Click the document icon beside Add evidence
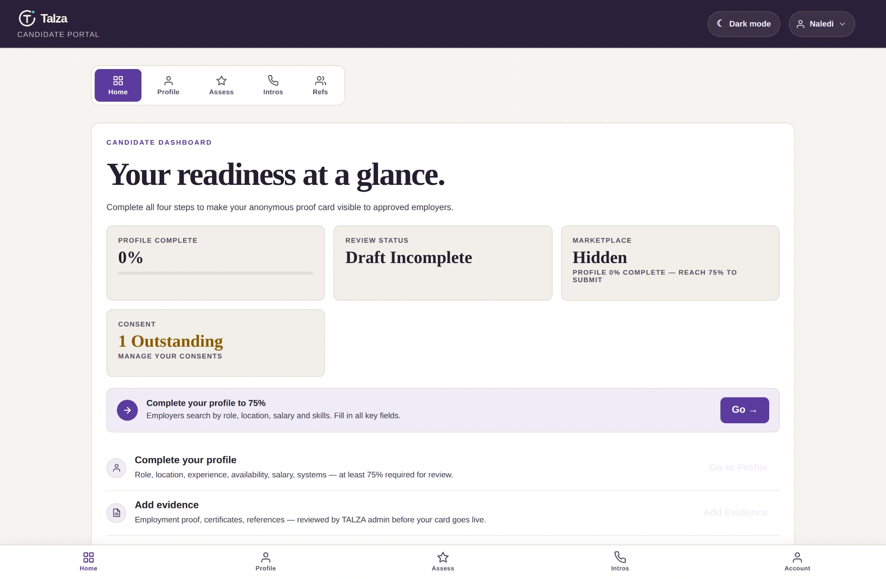Screen dimensions: 886x579 tap(116, 513)
